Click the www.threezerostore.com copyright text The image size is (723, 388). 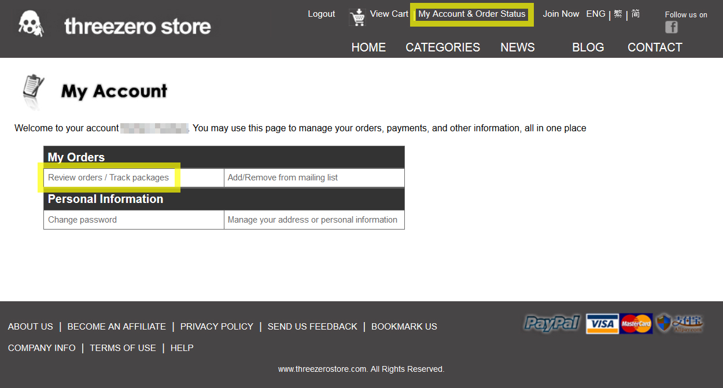pyautogui.click(x=361, y=369)
